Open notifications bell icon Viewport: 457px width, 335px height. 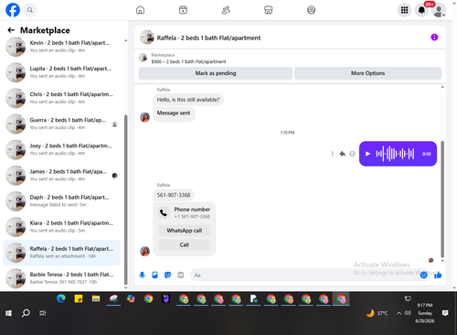coord(421,10)
